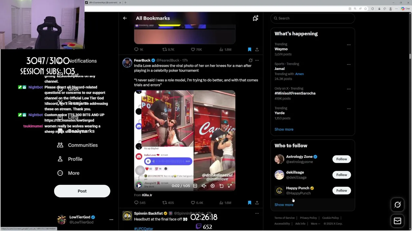View analytics showing 1.8M views
The image size is (412, 231).
(225, 49)
